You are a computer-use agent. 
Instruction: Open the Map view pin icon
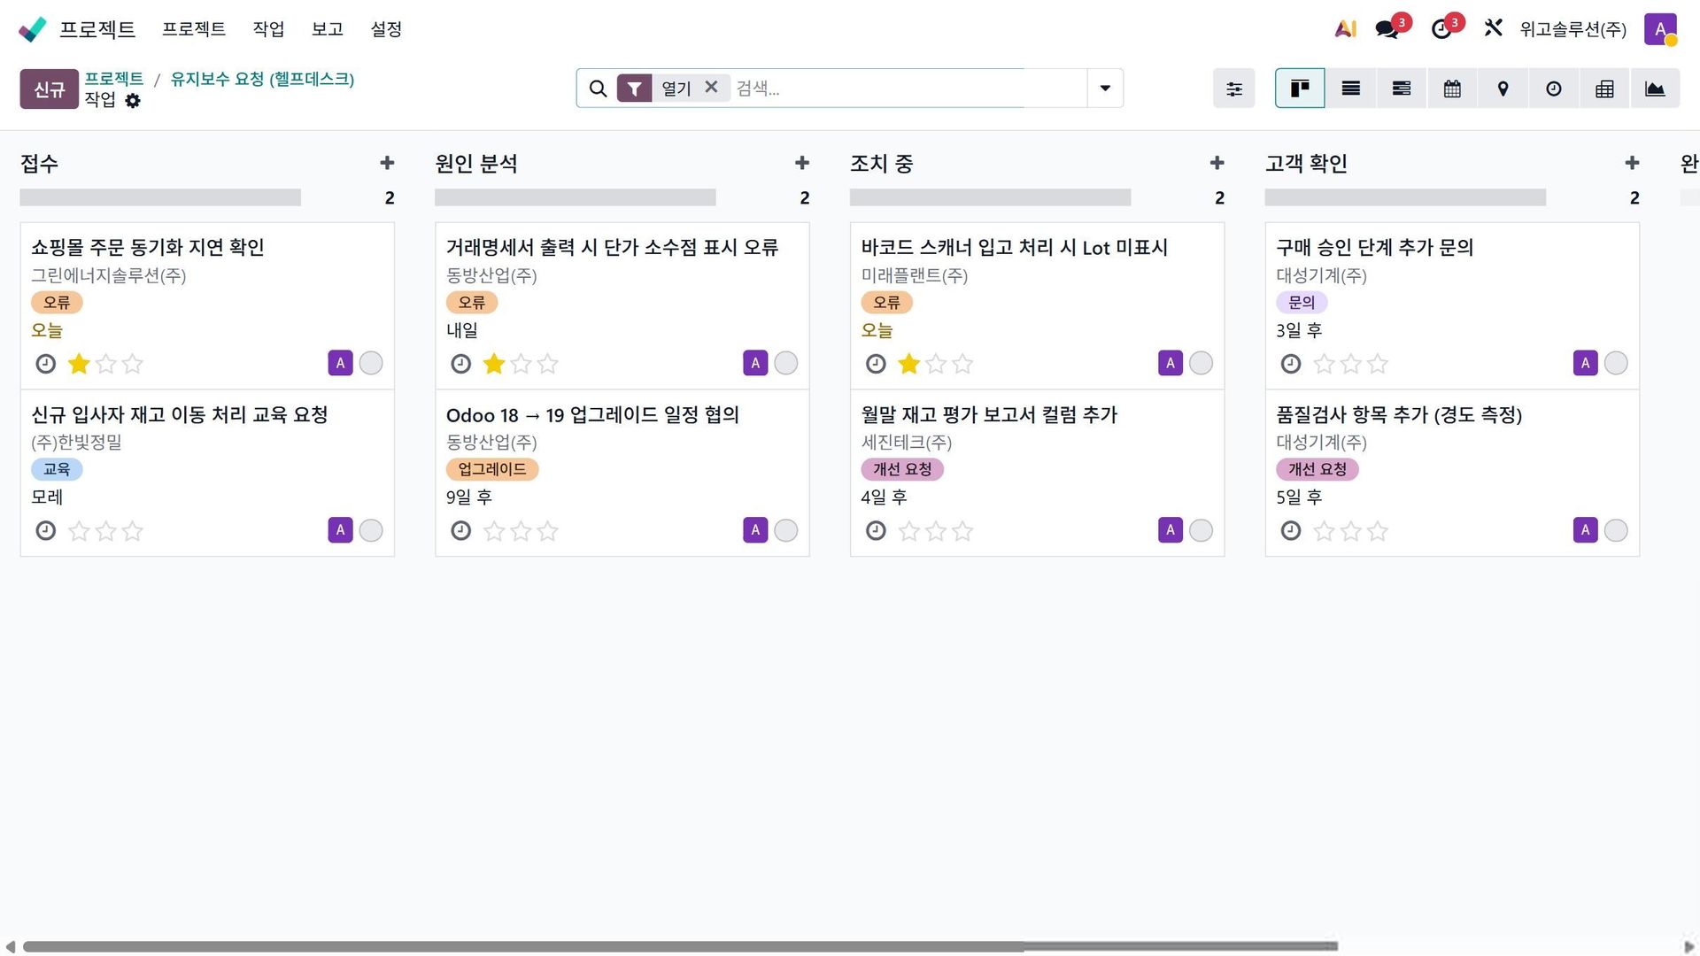(x=1503, y=89)
